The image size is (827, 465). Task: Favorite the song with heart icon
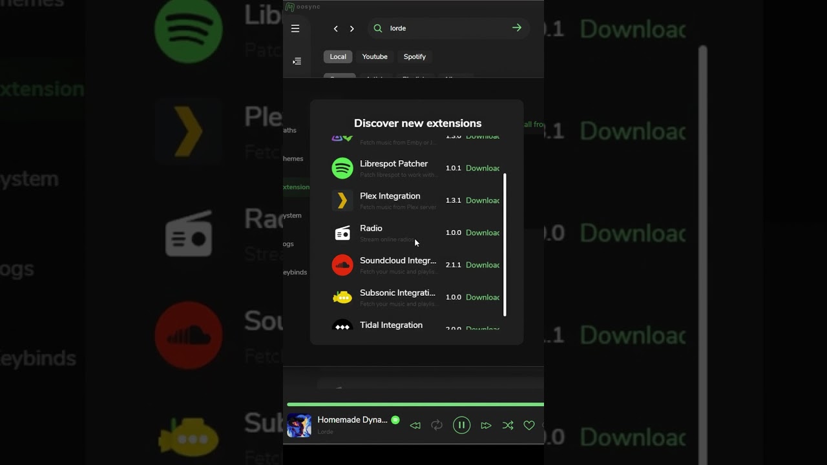point(529,425)
